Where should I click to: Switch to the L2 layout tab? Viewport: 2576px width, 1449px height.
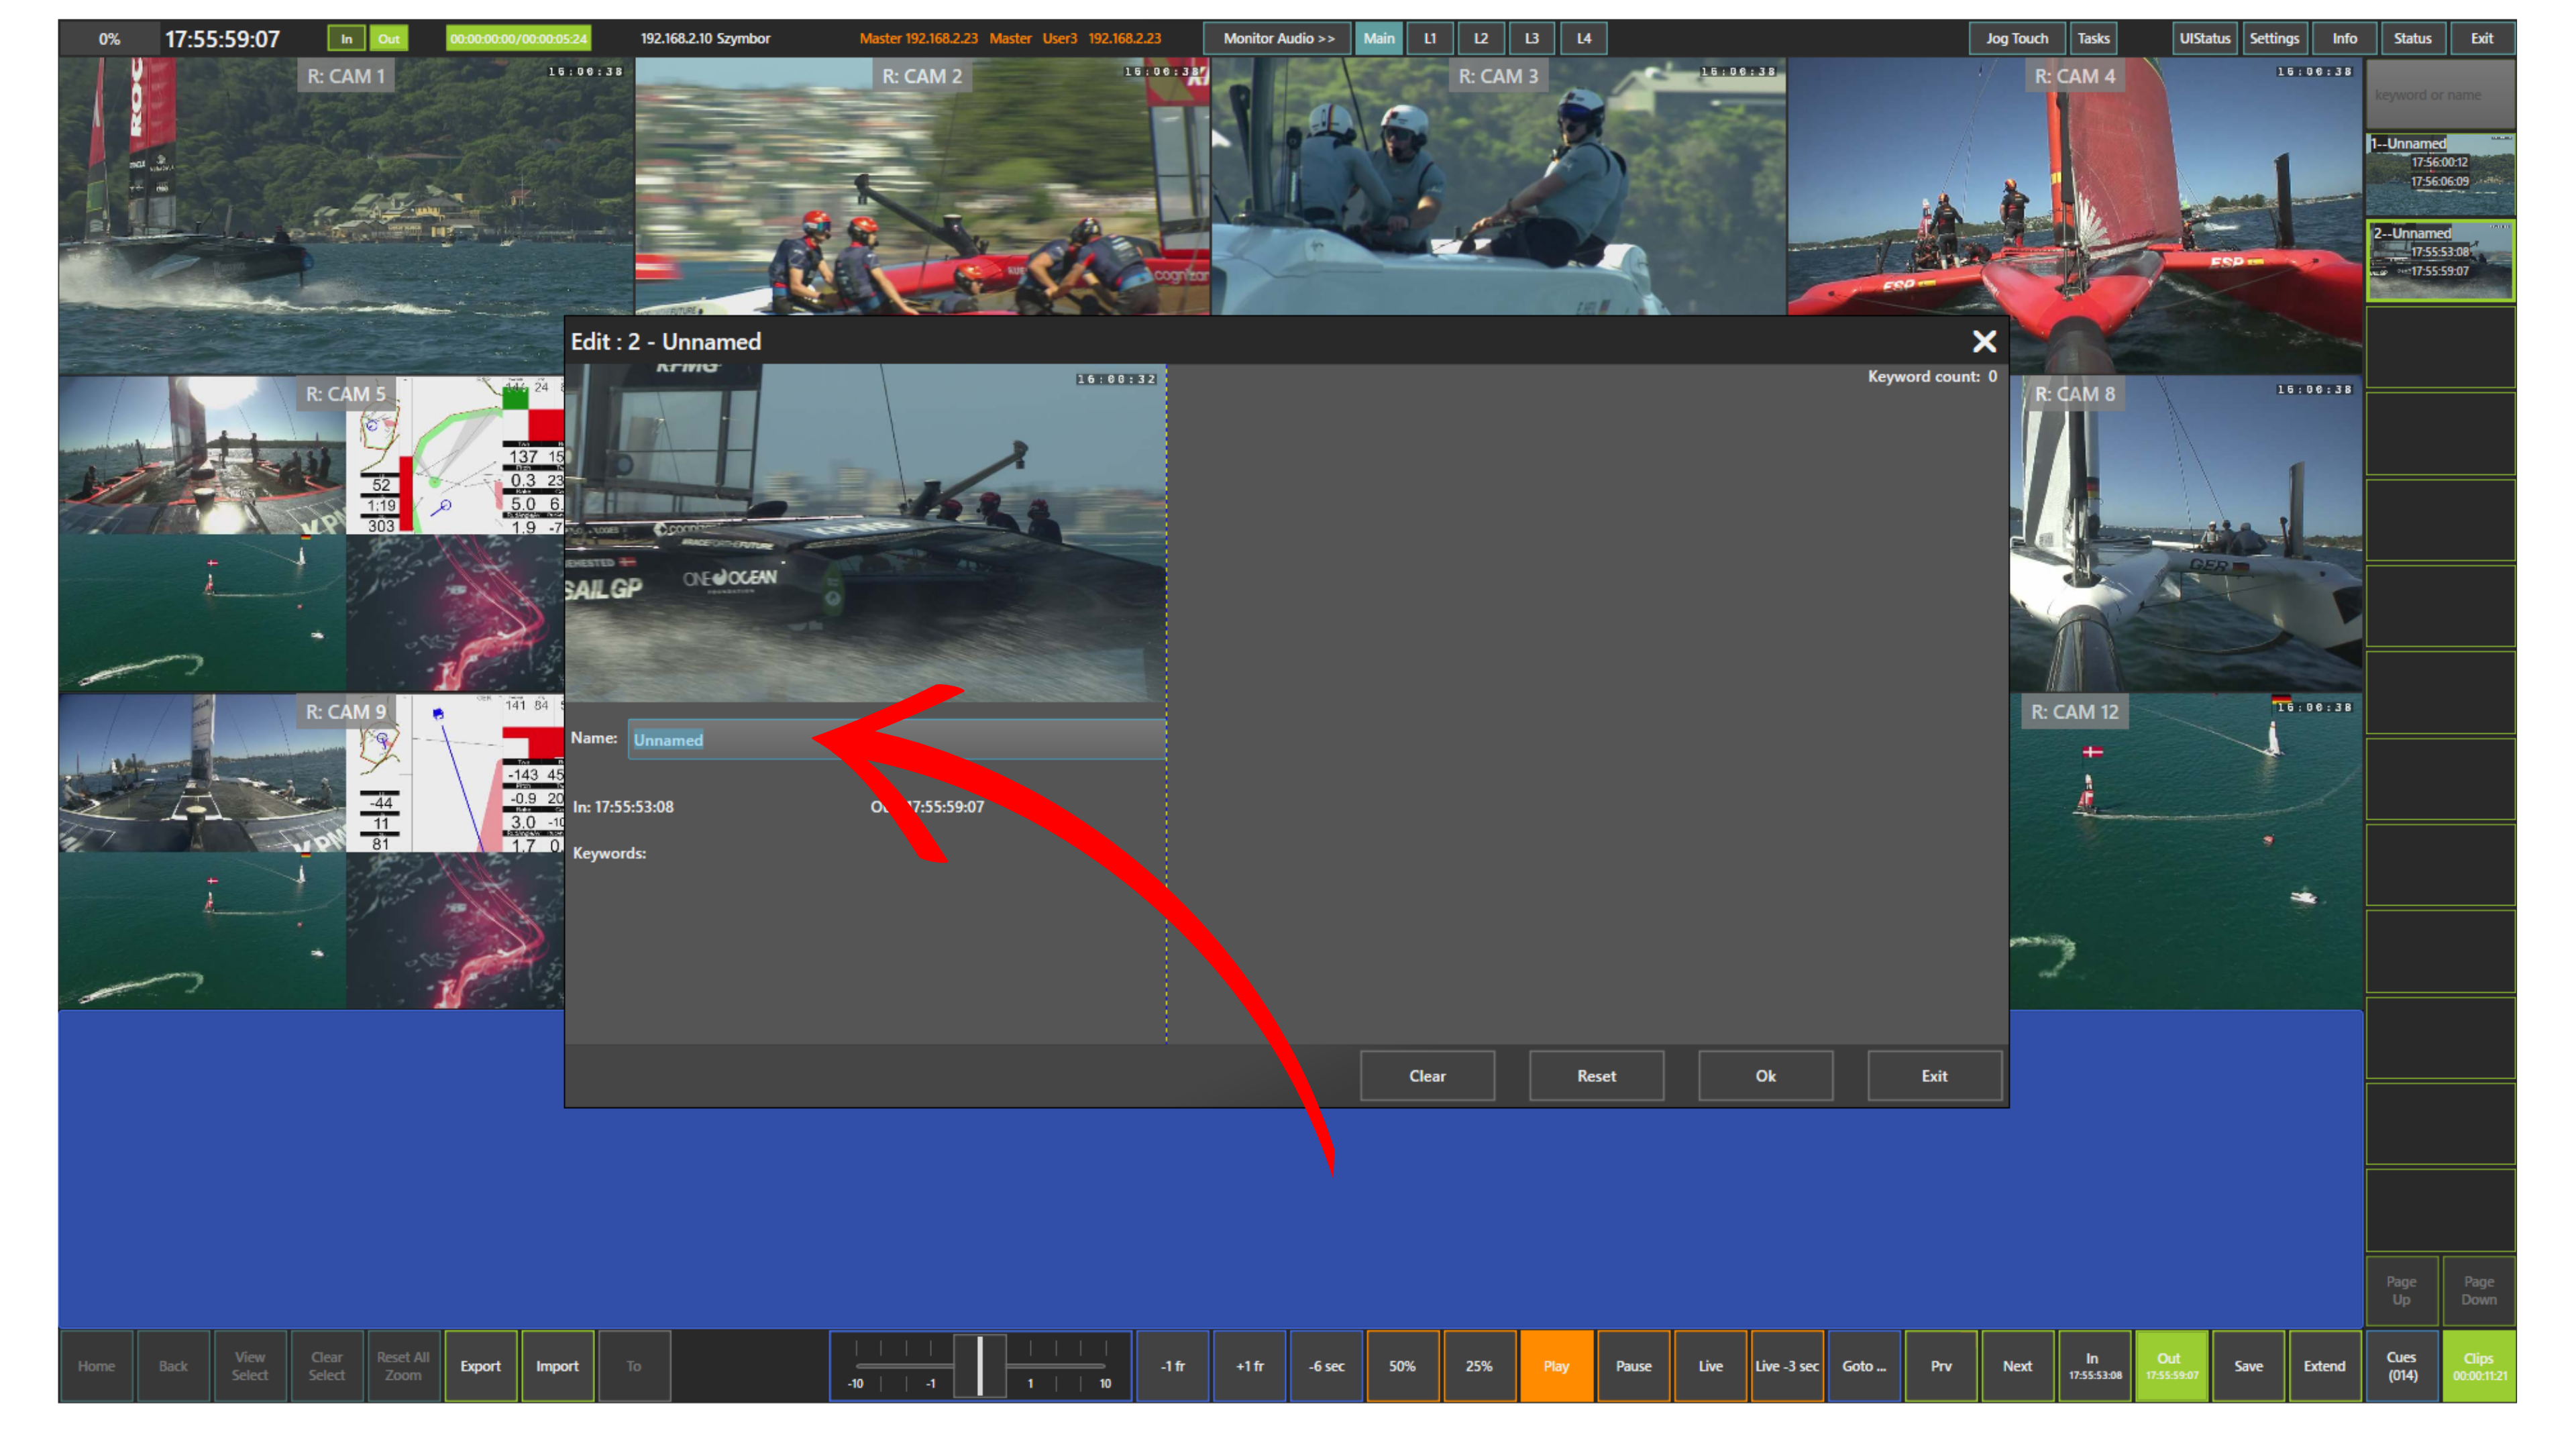(x=1481, y=38)
